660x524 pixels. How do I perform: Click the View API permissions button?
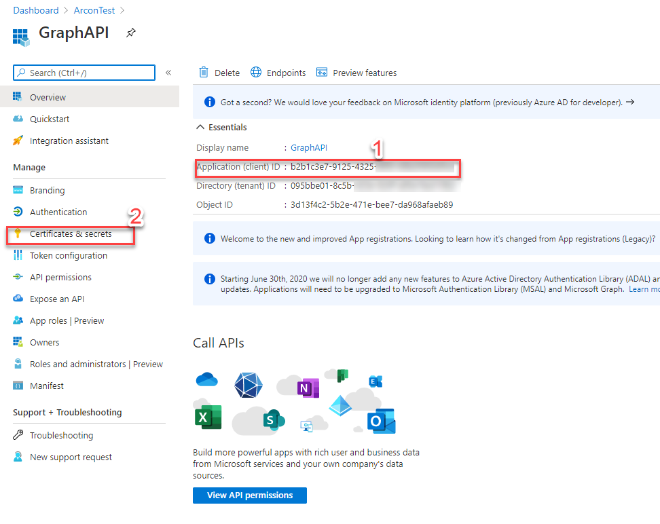(250, 495)
